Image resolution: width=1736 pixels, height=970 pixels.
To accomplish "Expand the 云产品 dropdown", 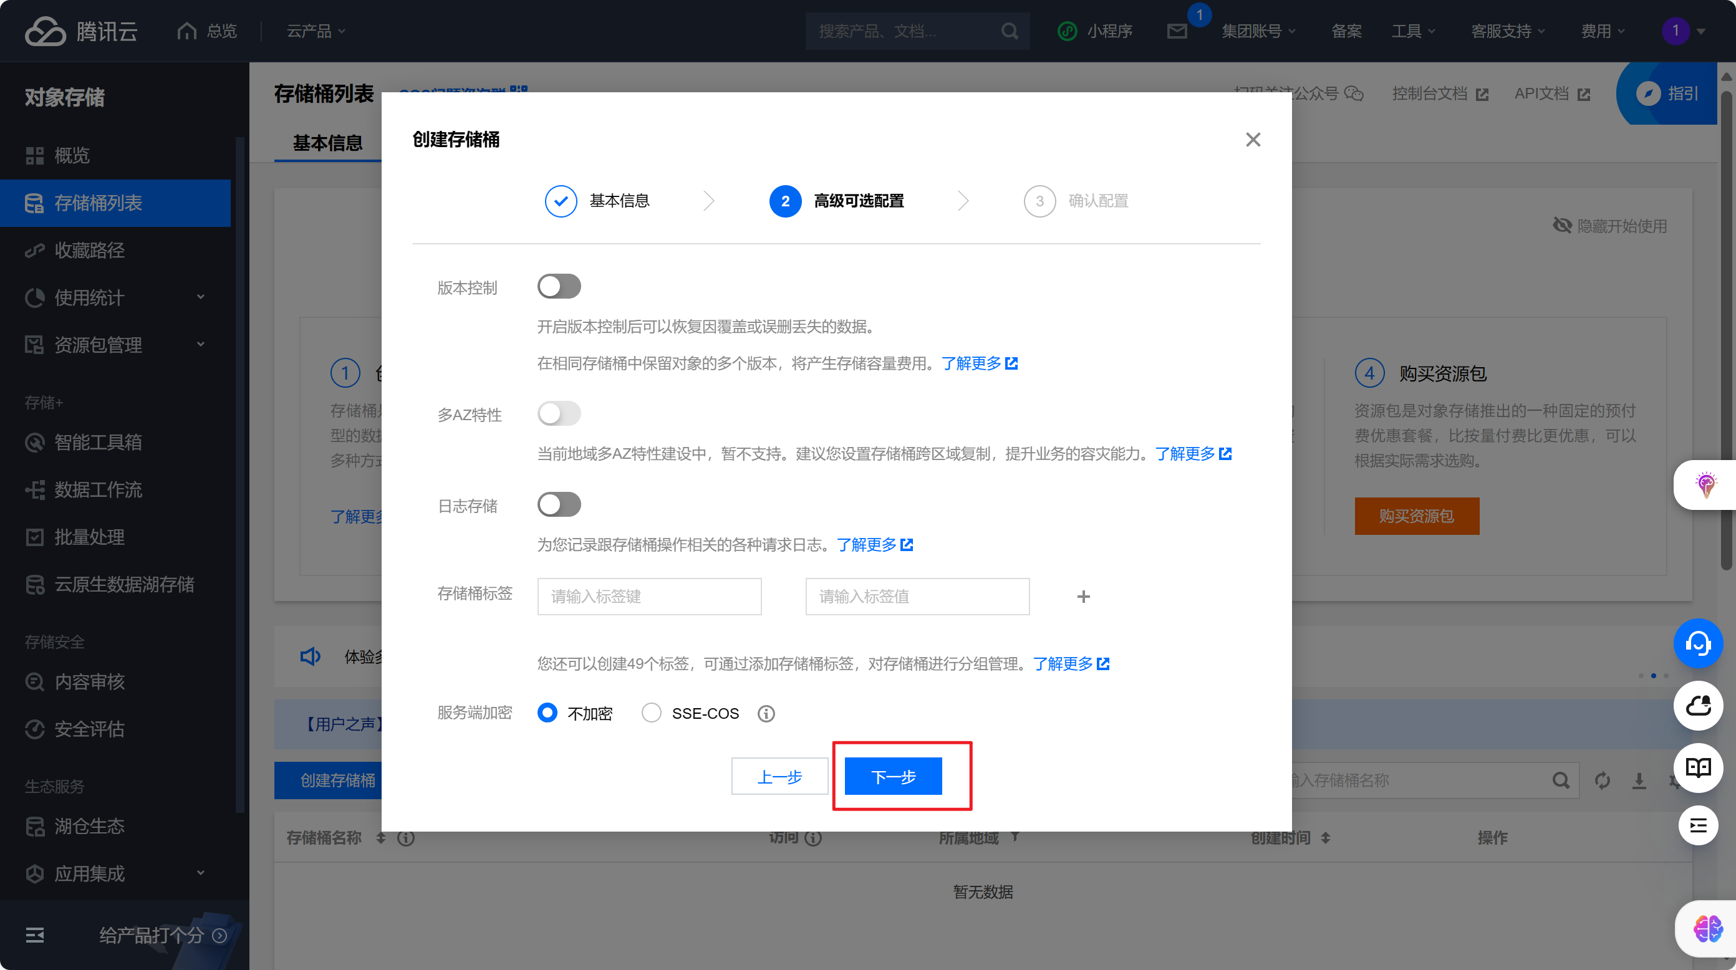I will pyautogui.click(x=316, y=31).
